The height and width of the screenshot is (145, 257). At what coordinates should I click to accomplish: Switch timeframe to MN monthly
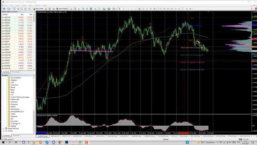pos(190,9)
